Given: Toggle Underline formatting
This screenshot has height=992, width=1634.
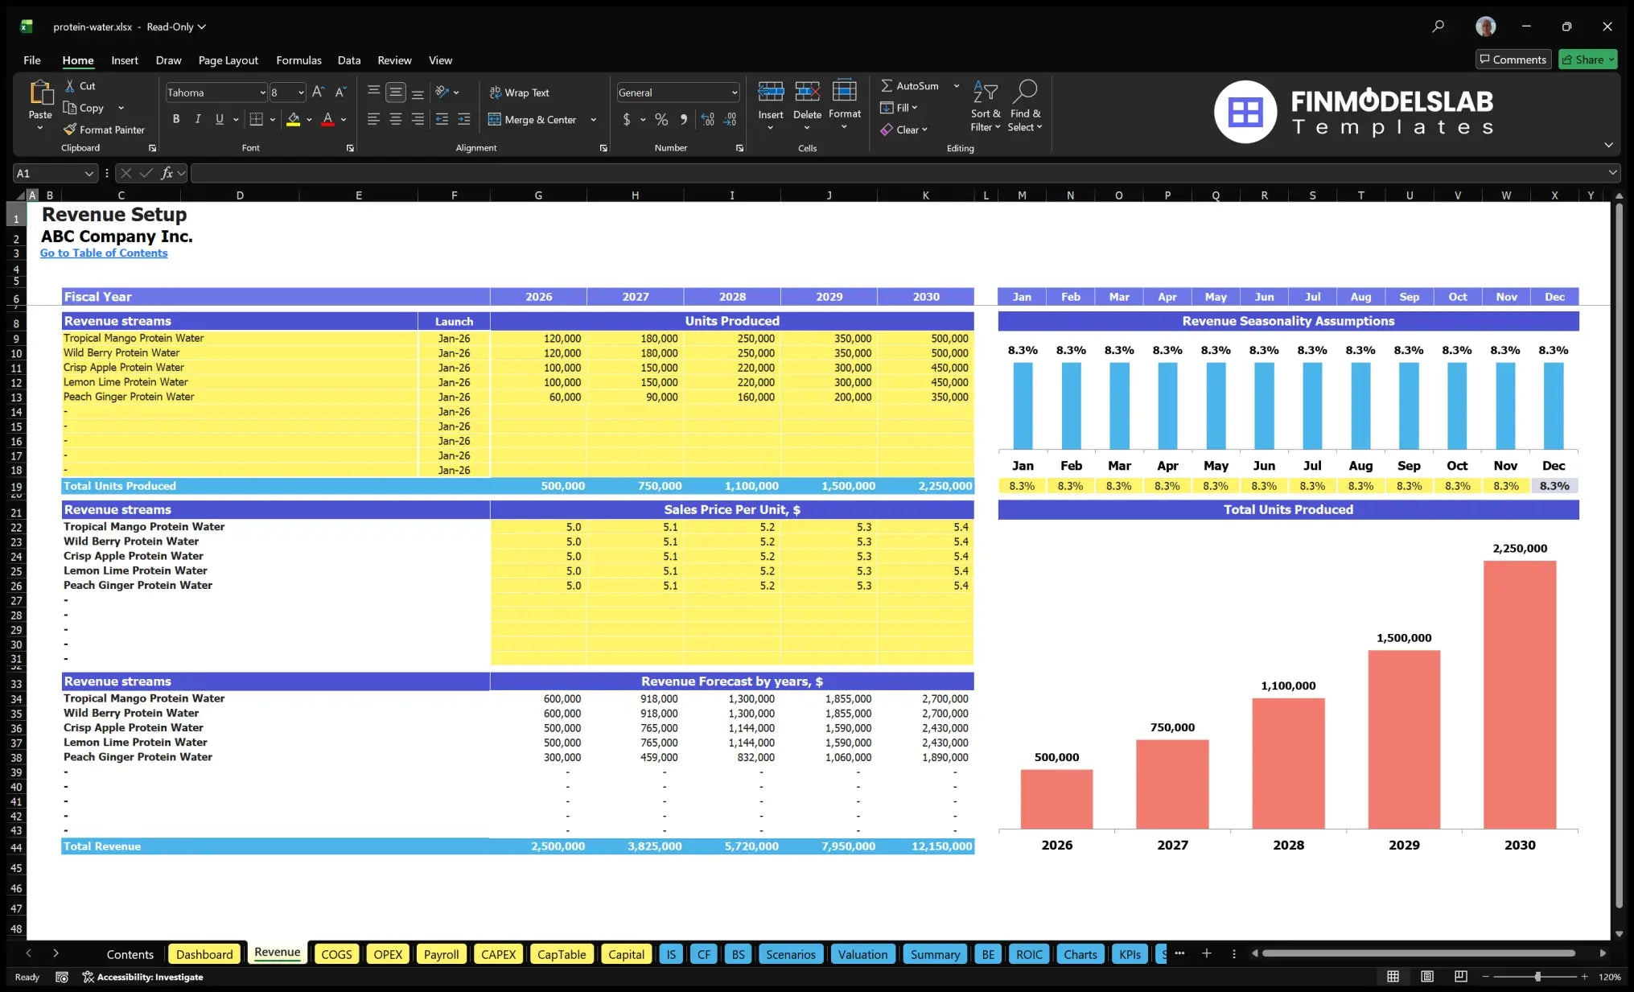Looking at the screenshot, I should click(220, 119).
